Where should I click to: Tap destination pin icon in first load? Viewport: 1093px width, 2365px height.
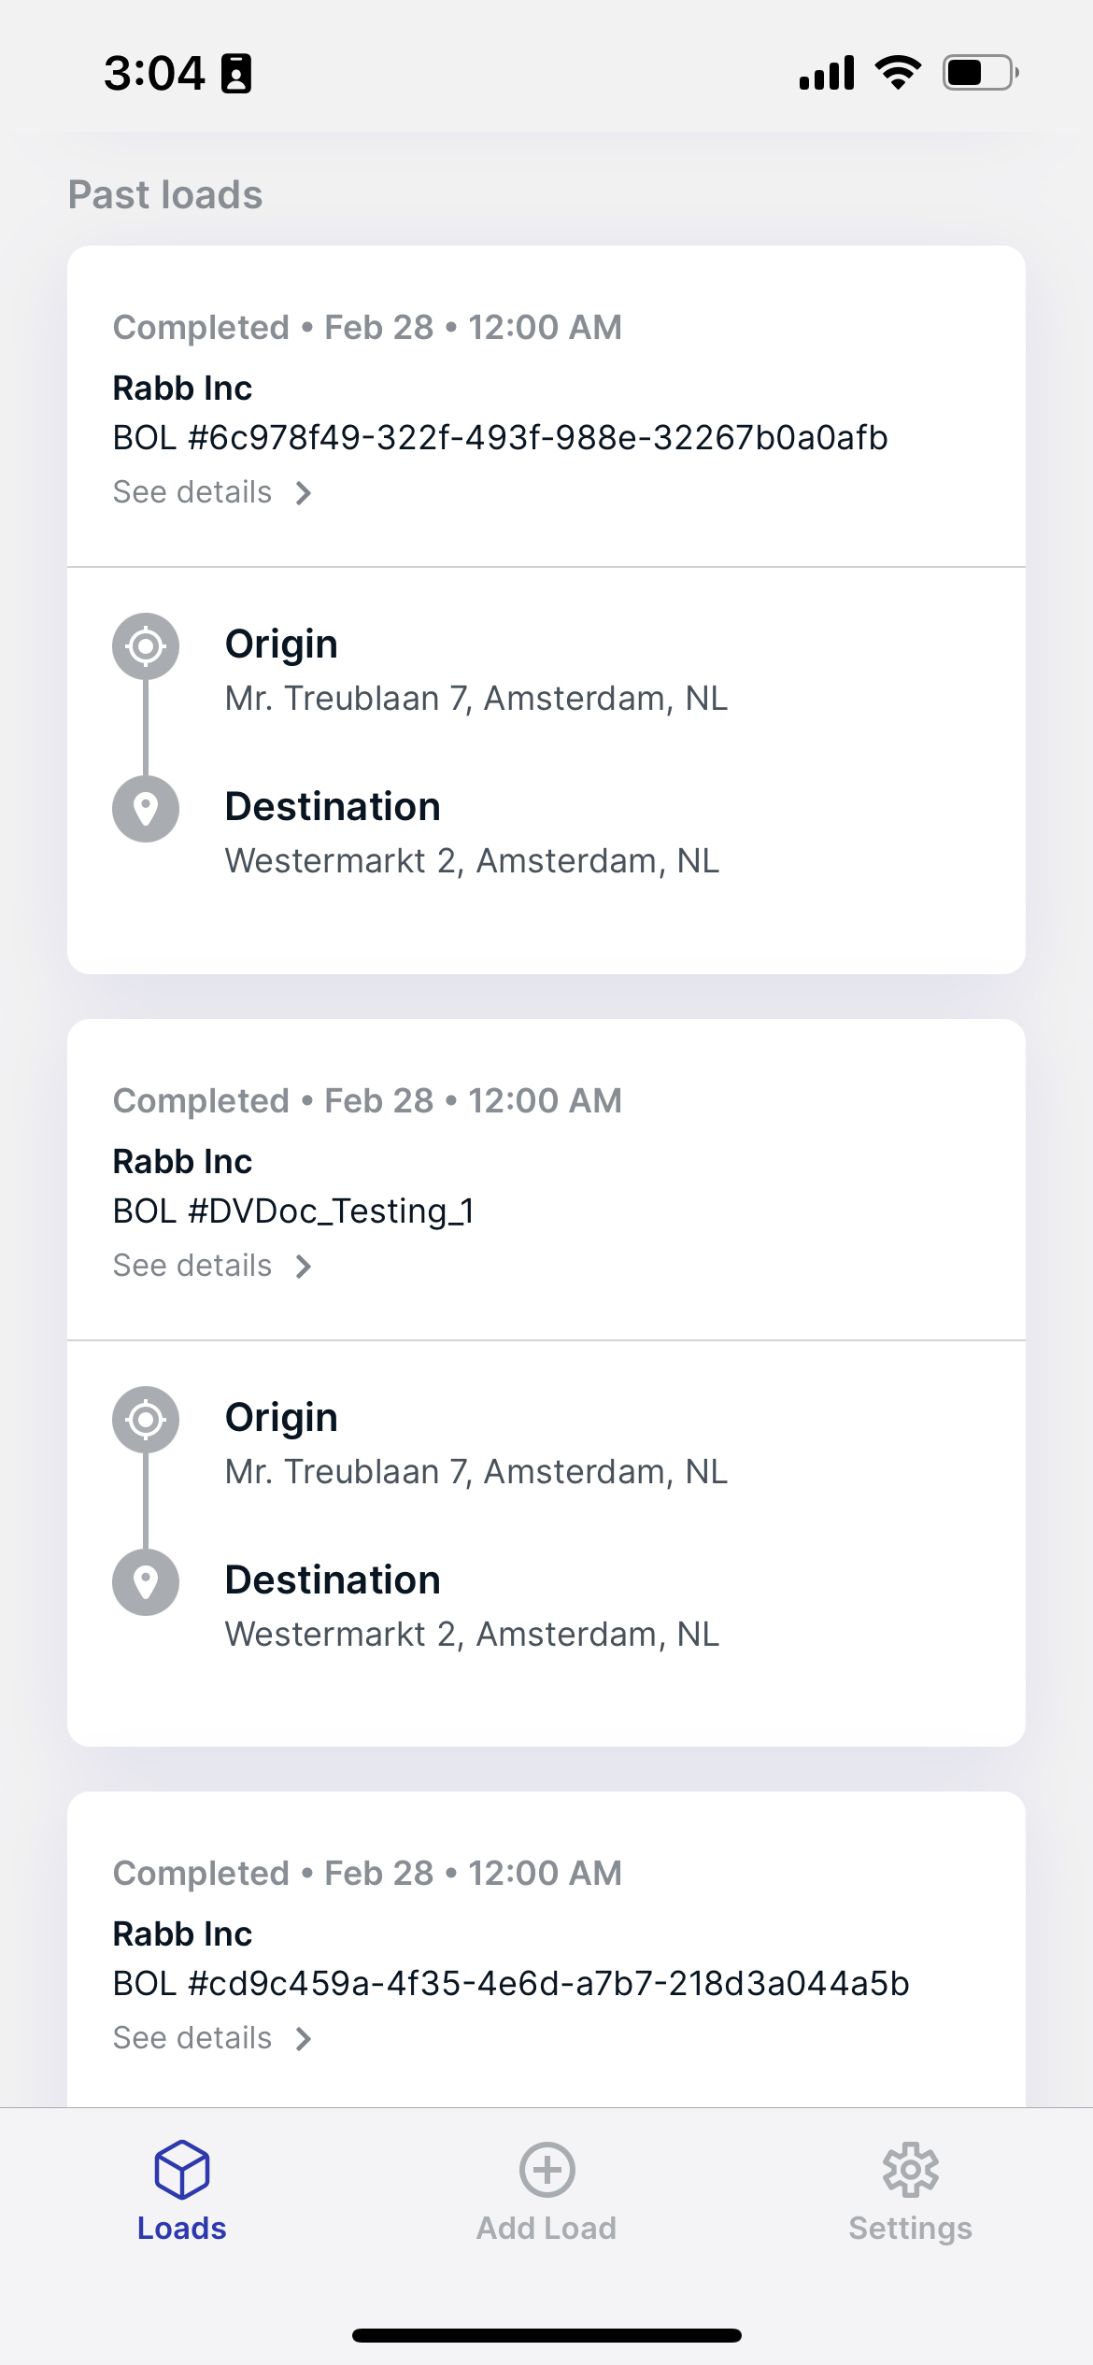point(146,808)
